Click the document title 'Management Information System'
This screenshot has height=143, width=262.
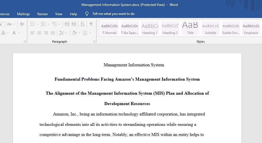click(134, 65)
